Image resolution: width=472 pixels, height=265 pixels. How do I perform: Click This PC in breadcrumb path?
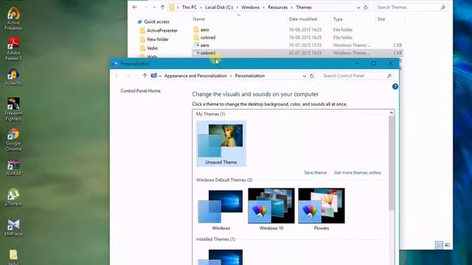point(190,7)
